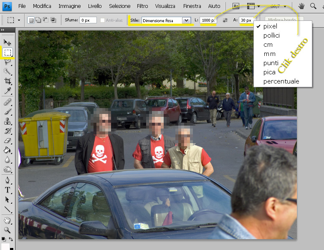324x250 pixels.
Task: Select the Horizontal Type tool
Action: click(8, 190)
